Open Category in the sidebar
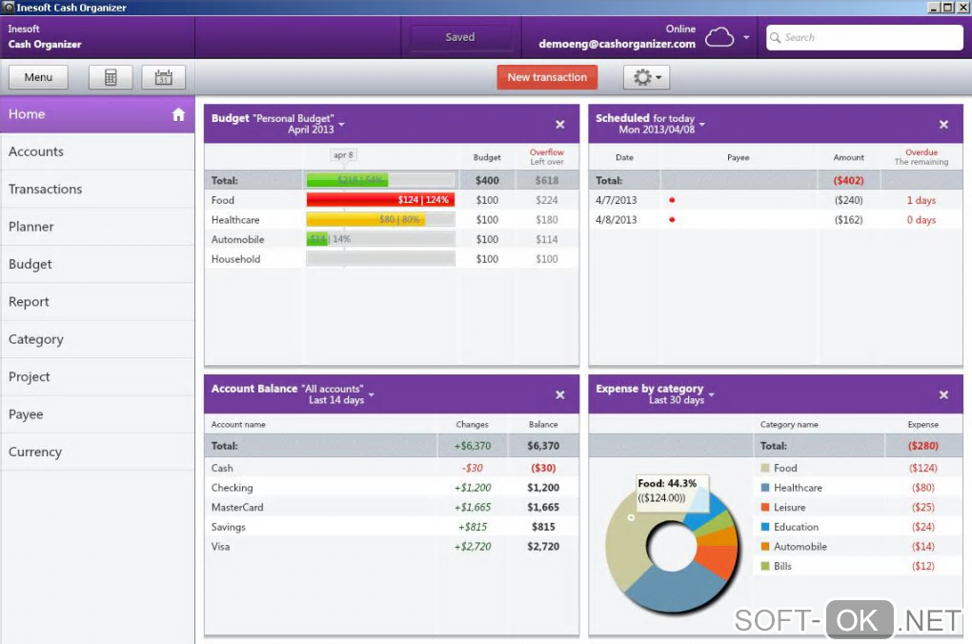 (x=97, y=340)
